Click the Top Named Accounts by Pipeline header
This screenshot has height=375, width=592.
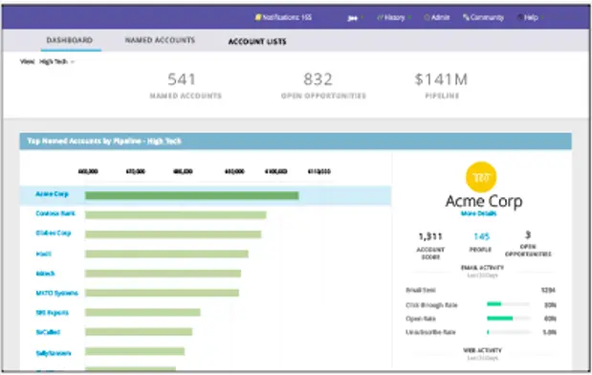click(x=296, y=142)
